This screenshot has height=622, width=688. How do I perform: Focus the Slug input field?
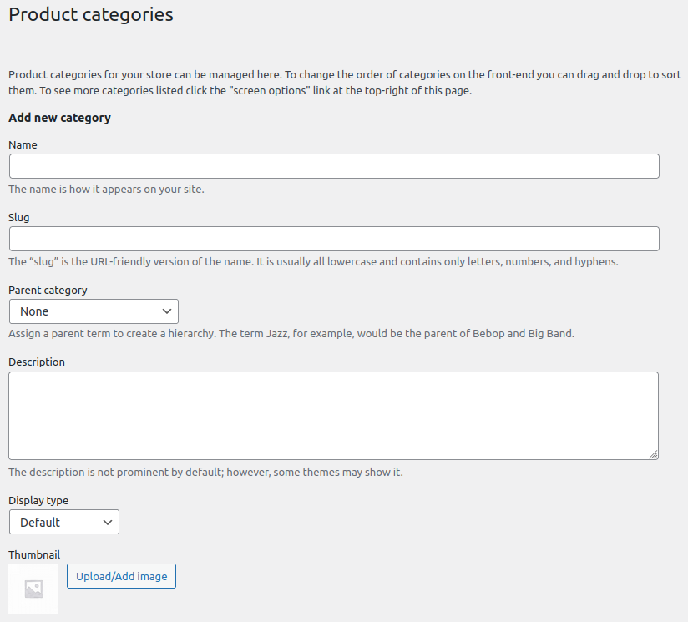coord(334,239)
